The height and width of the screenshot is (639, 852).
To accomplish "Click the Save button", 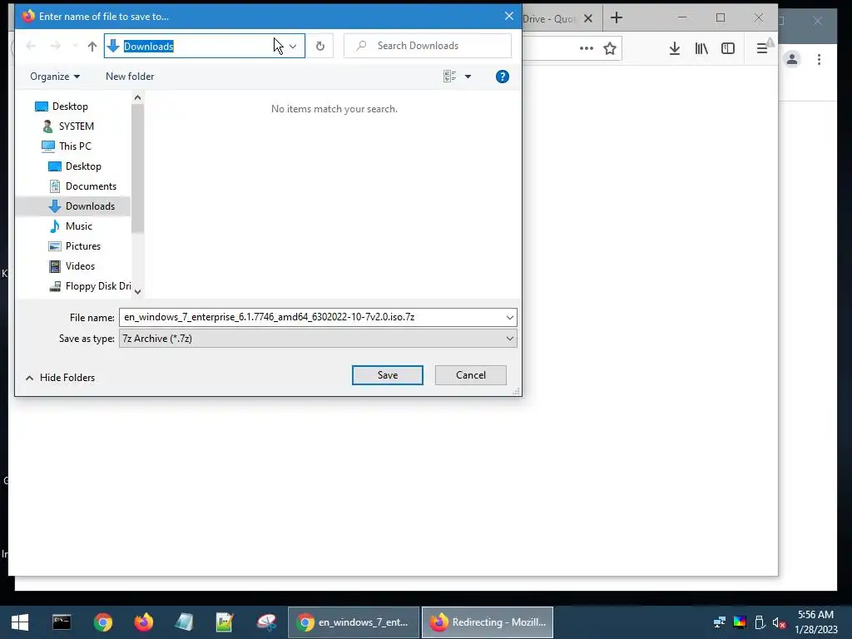I will [x=388, y=375].
